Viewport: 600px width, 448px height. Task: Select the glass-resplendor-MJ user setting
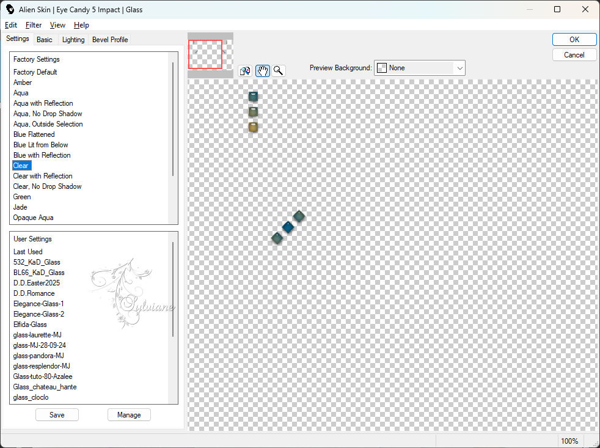(x=42, y=365)
